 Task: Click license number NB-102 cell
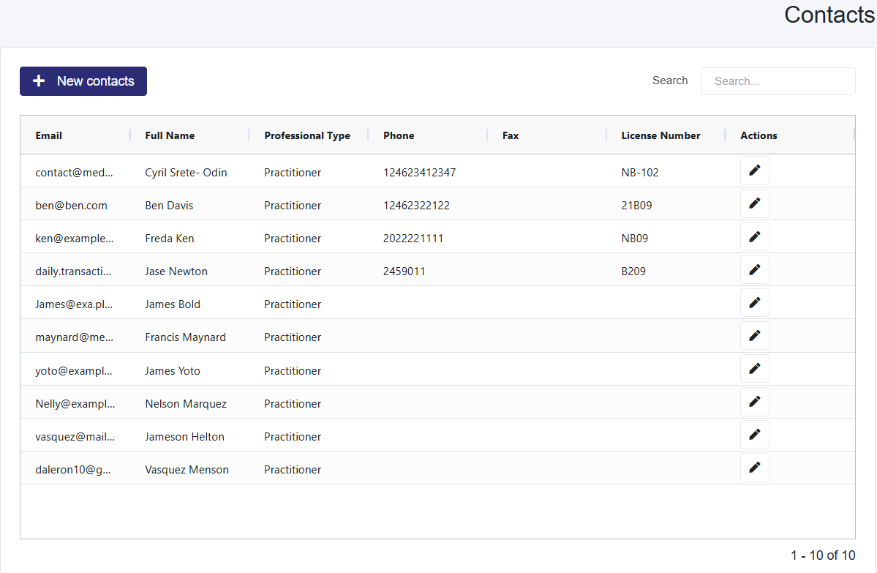(640, 173)
